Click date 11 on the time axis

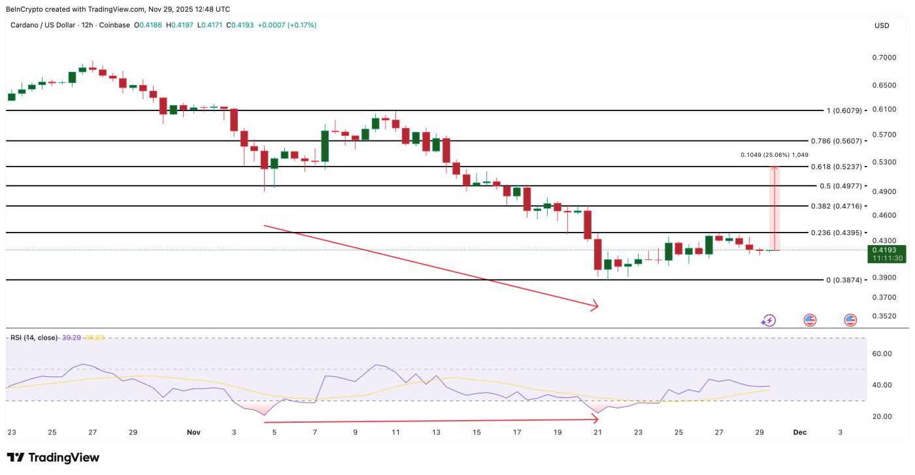pos(395,432)
